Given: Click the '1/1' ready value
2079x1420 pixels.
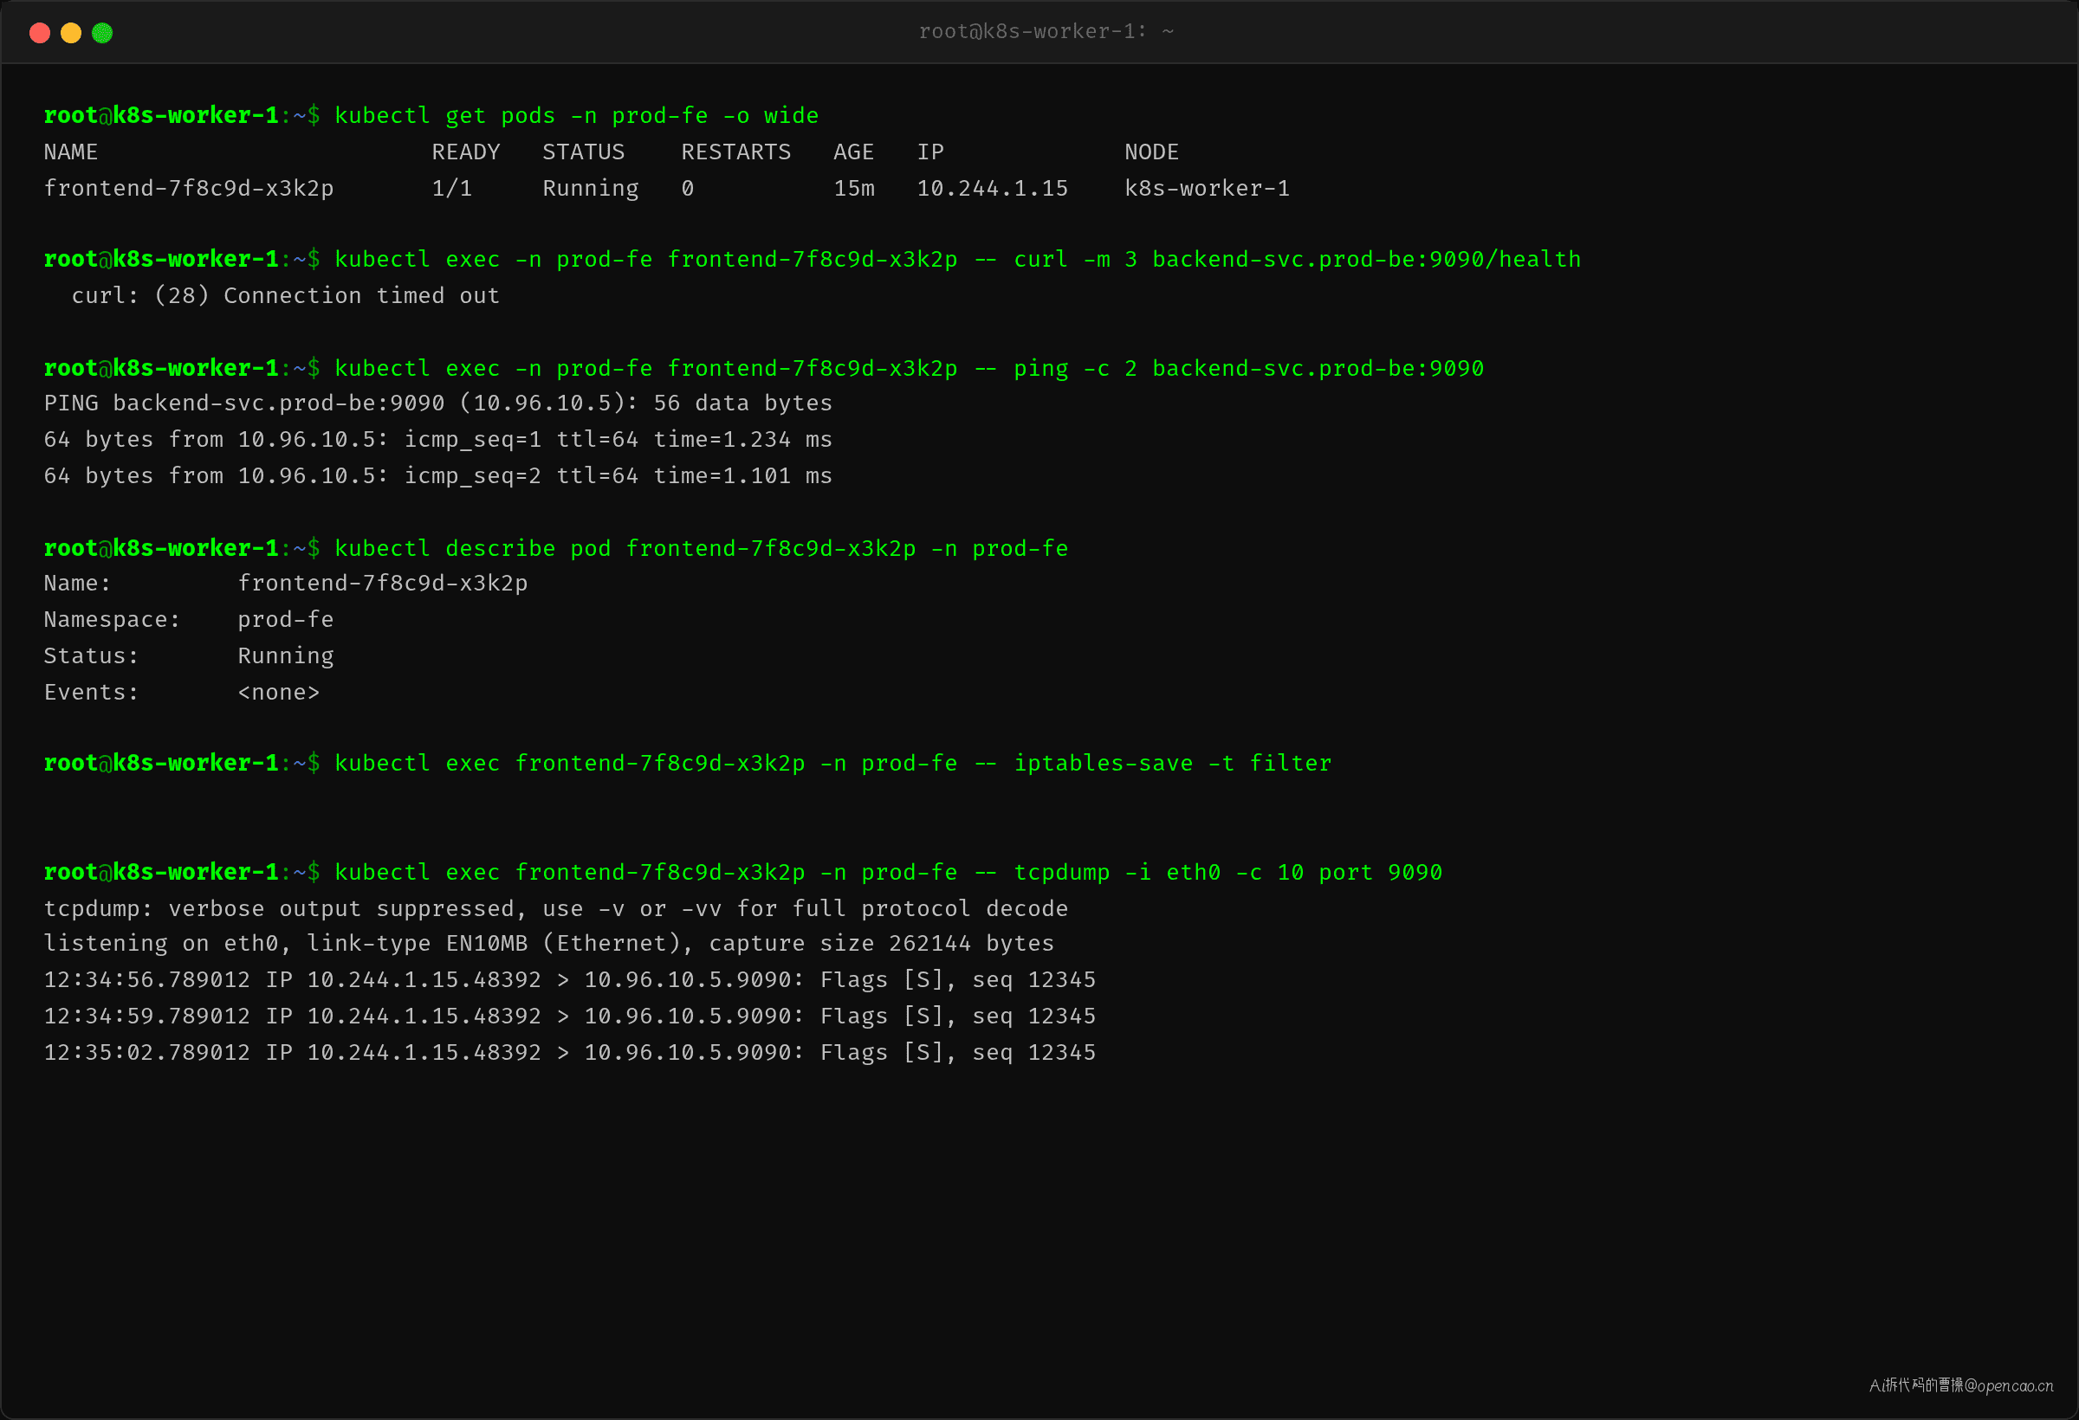Looking at the screenshot, I should (452, 189).
